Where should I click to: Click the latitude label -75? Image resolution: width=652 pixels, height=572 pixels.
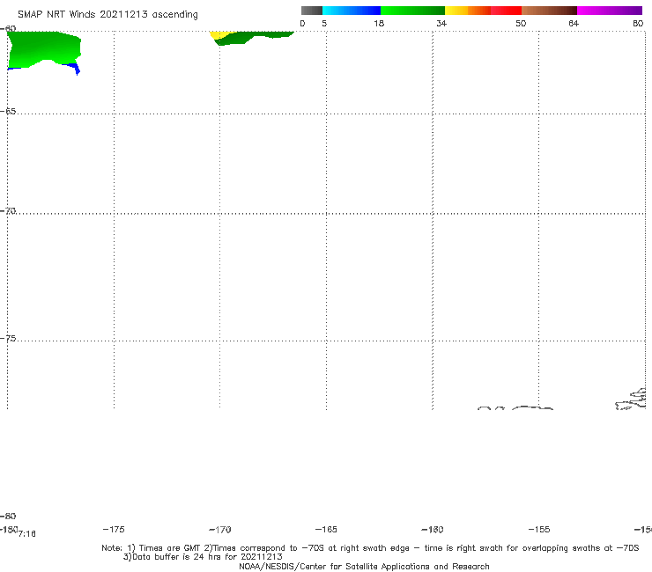click(8, 339)
